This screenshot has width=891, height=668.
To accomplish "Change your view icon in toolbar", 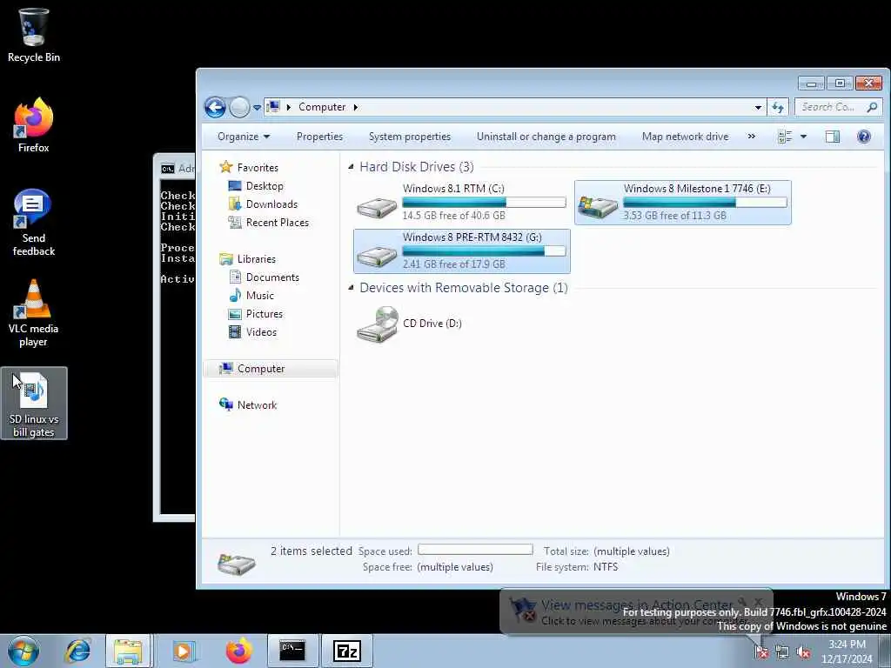I will (785, 137).
